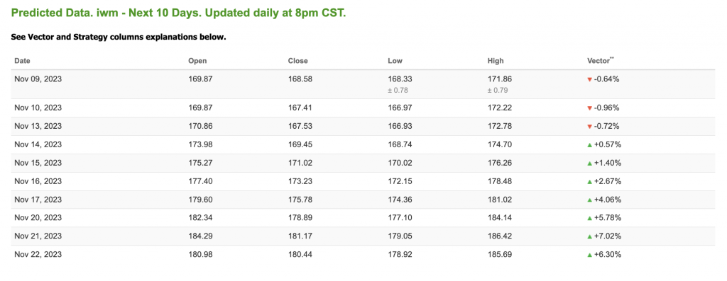Click the red down arrow beside -0.96%
Viewport: 727px width, 281px height.
(x=589, y=108)
